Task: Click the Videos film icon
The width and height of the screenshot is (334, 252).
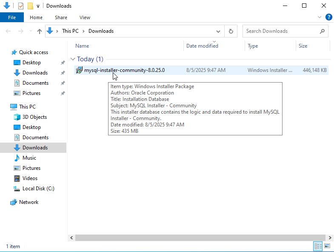Action: pos(17,178)
